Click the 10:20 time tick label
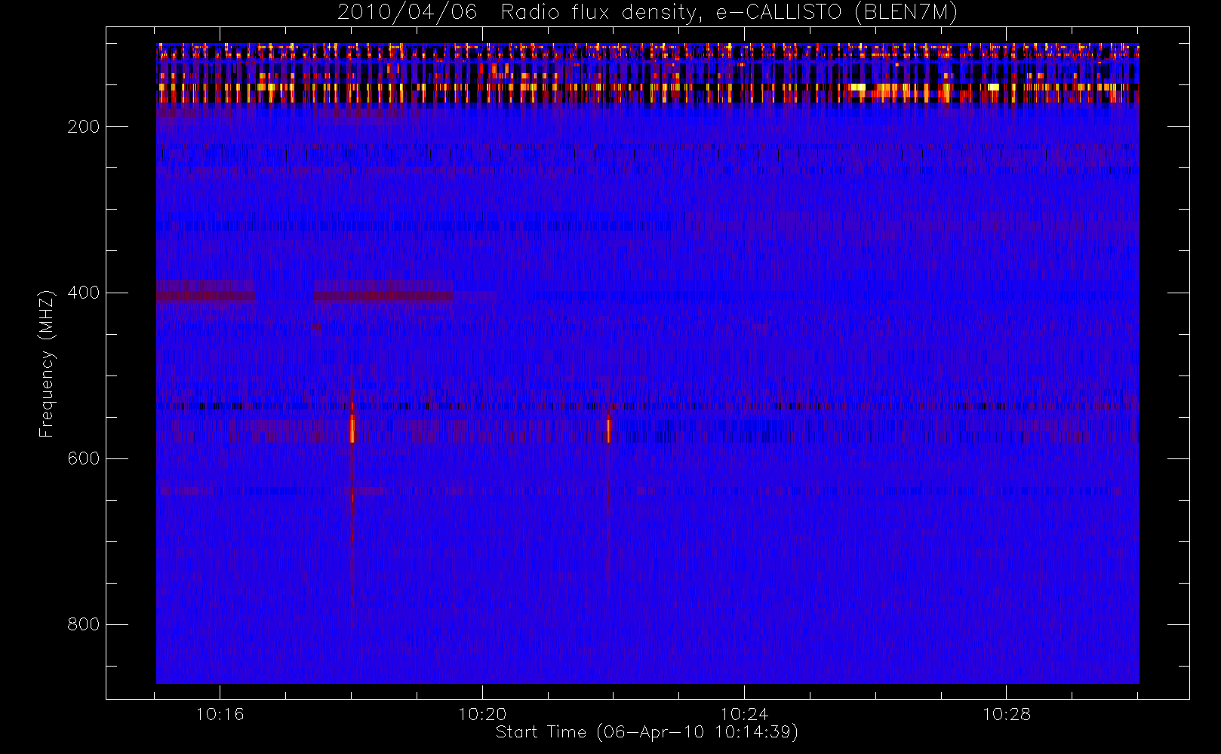 pyautogui.click(x=482, y=714)
